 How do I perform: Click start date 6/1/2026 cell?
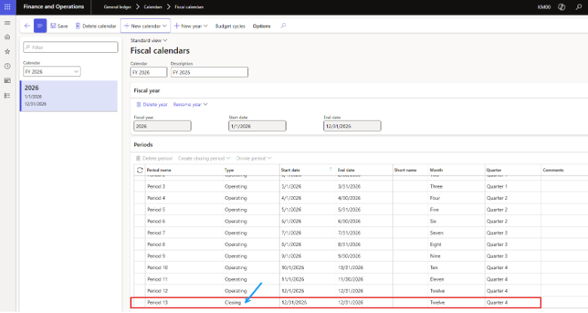coord(292,222)
